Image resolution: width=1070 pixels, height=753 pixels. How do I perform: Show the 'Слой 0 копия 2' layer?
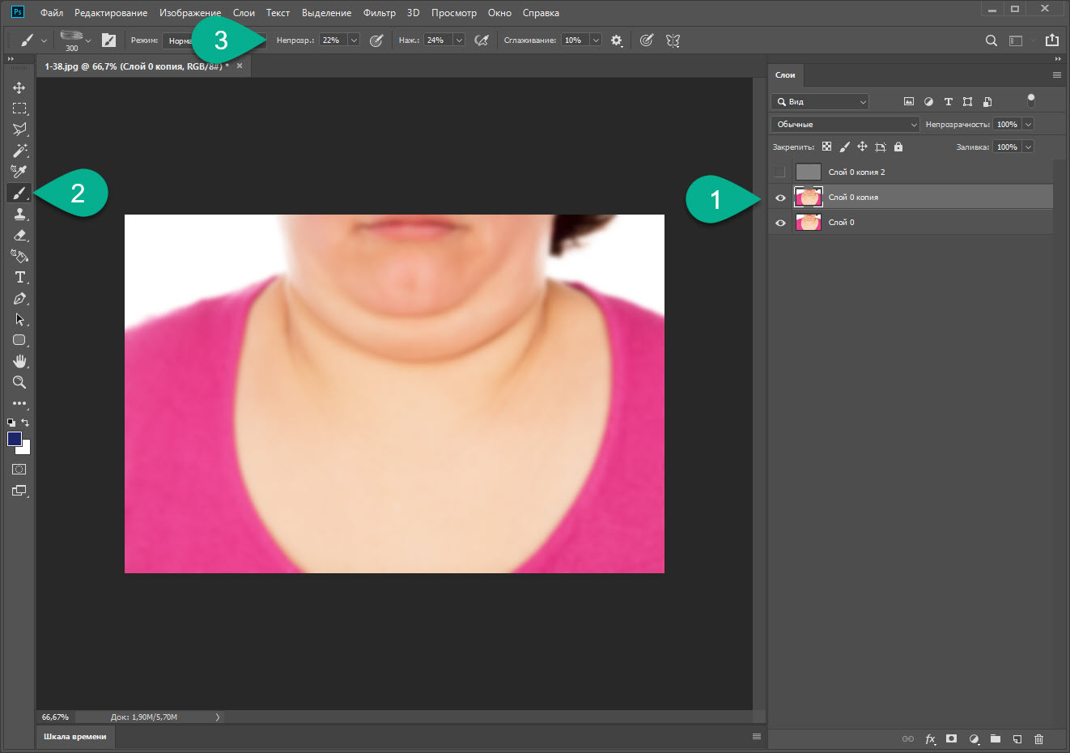pos(780,172)
